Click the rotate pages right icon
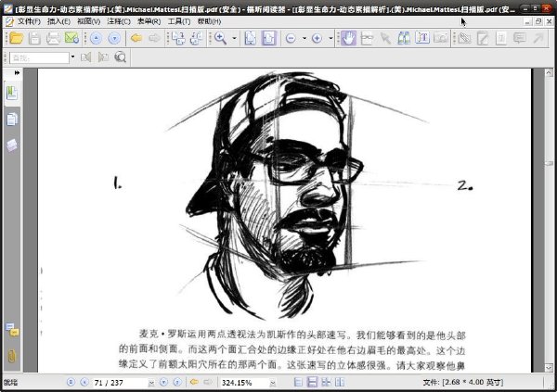Screen dimensions: 557x392 pyautogui.click(x=197, y=38)
